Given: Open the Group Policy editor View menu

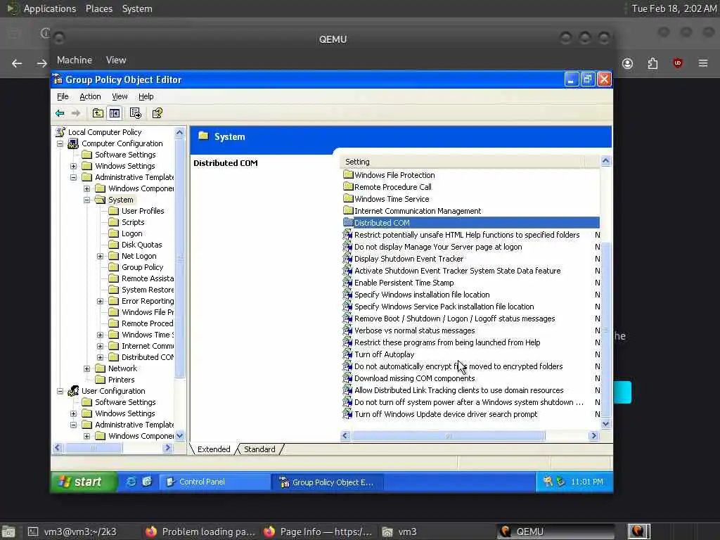Looking at the screenshot, I should [x=120, y=96].
